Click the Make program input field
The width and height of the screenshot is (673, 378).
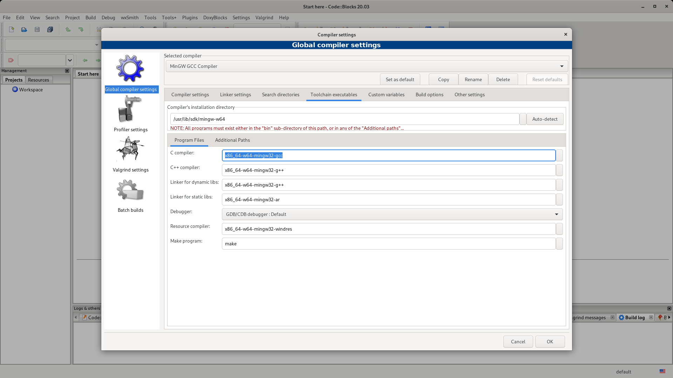coord(389,244)
